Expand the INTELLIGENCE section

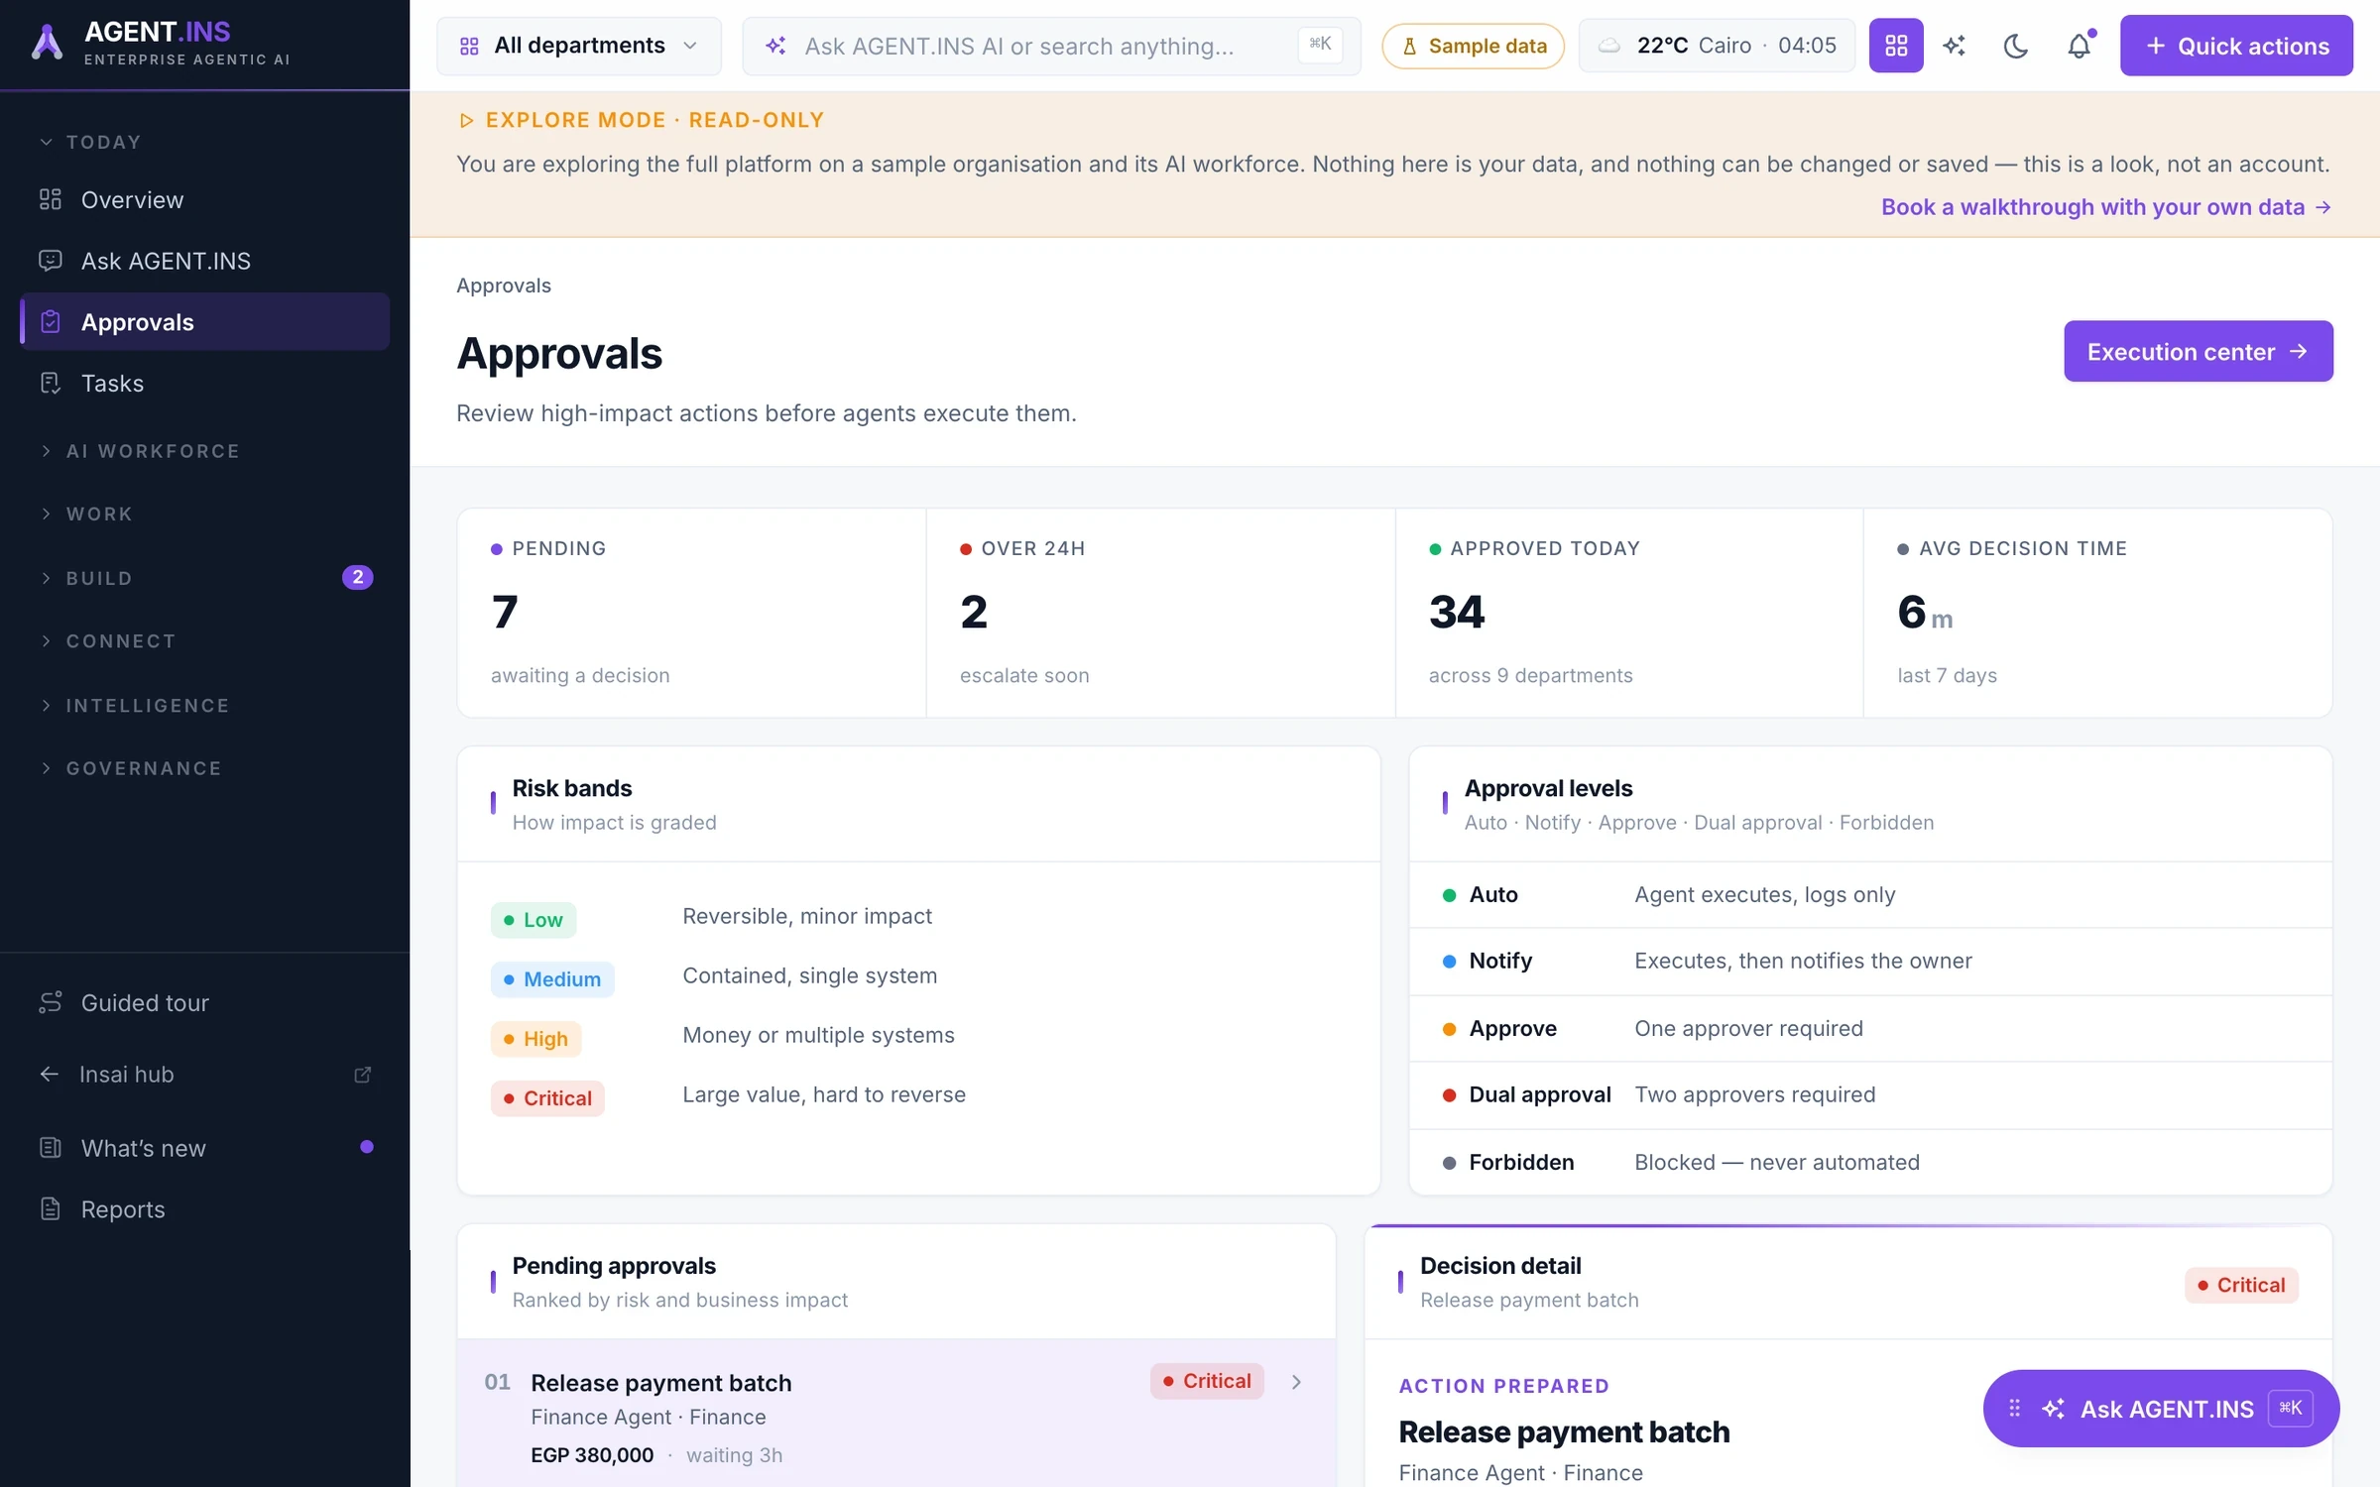[x=135, y=706]
